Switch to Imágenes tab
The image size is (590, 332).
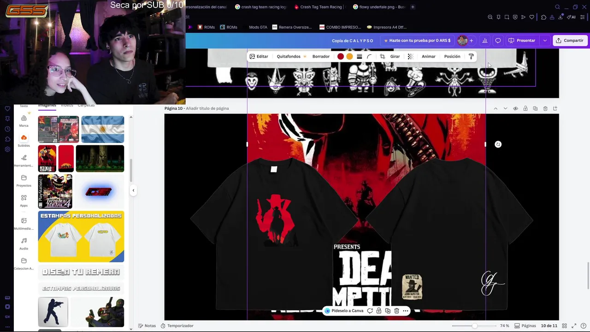click(x=47, y=106)
